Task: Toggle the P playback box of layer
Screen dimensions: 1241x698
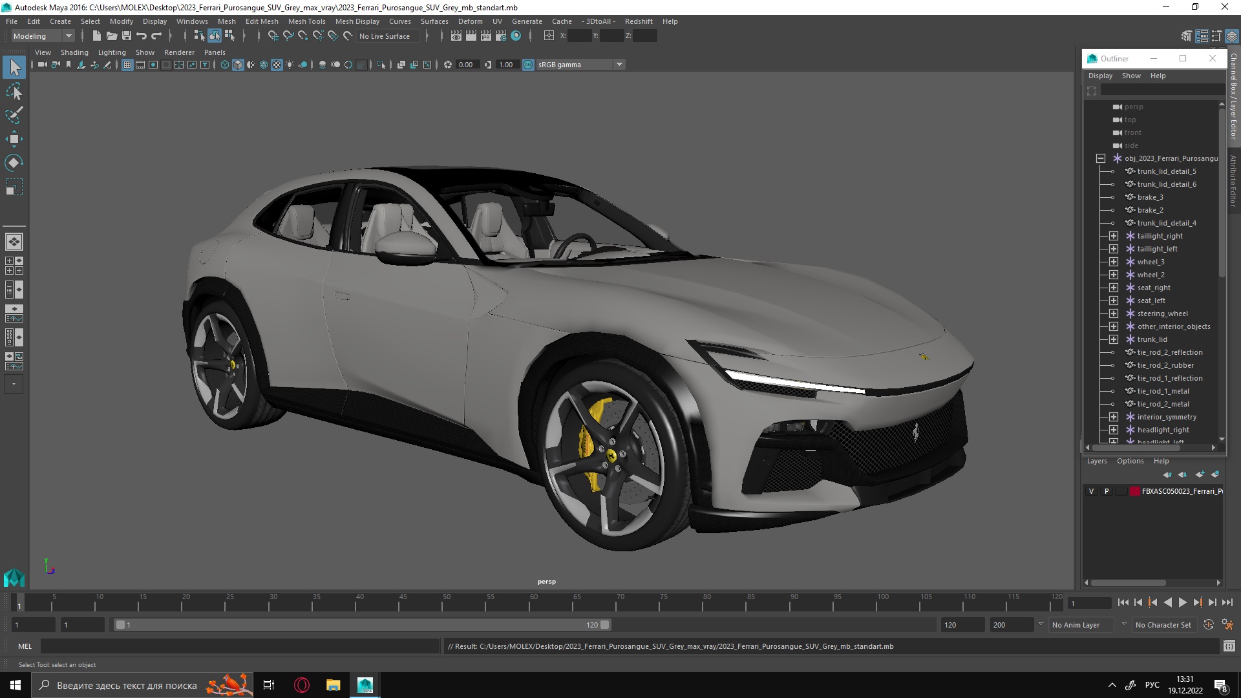Action: [x=1107, y=491]
